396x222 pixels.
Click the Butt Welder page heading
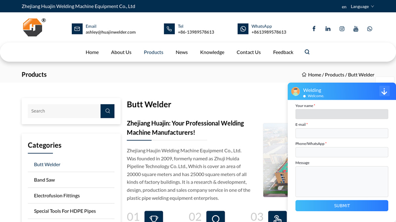[149, 104]
